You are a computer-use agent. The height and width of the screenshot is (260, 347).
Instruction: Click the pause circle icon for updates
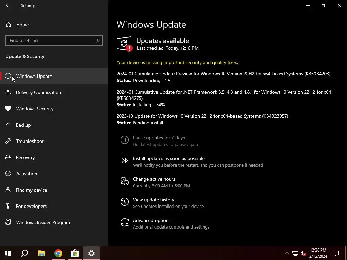125,140
